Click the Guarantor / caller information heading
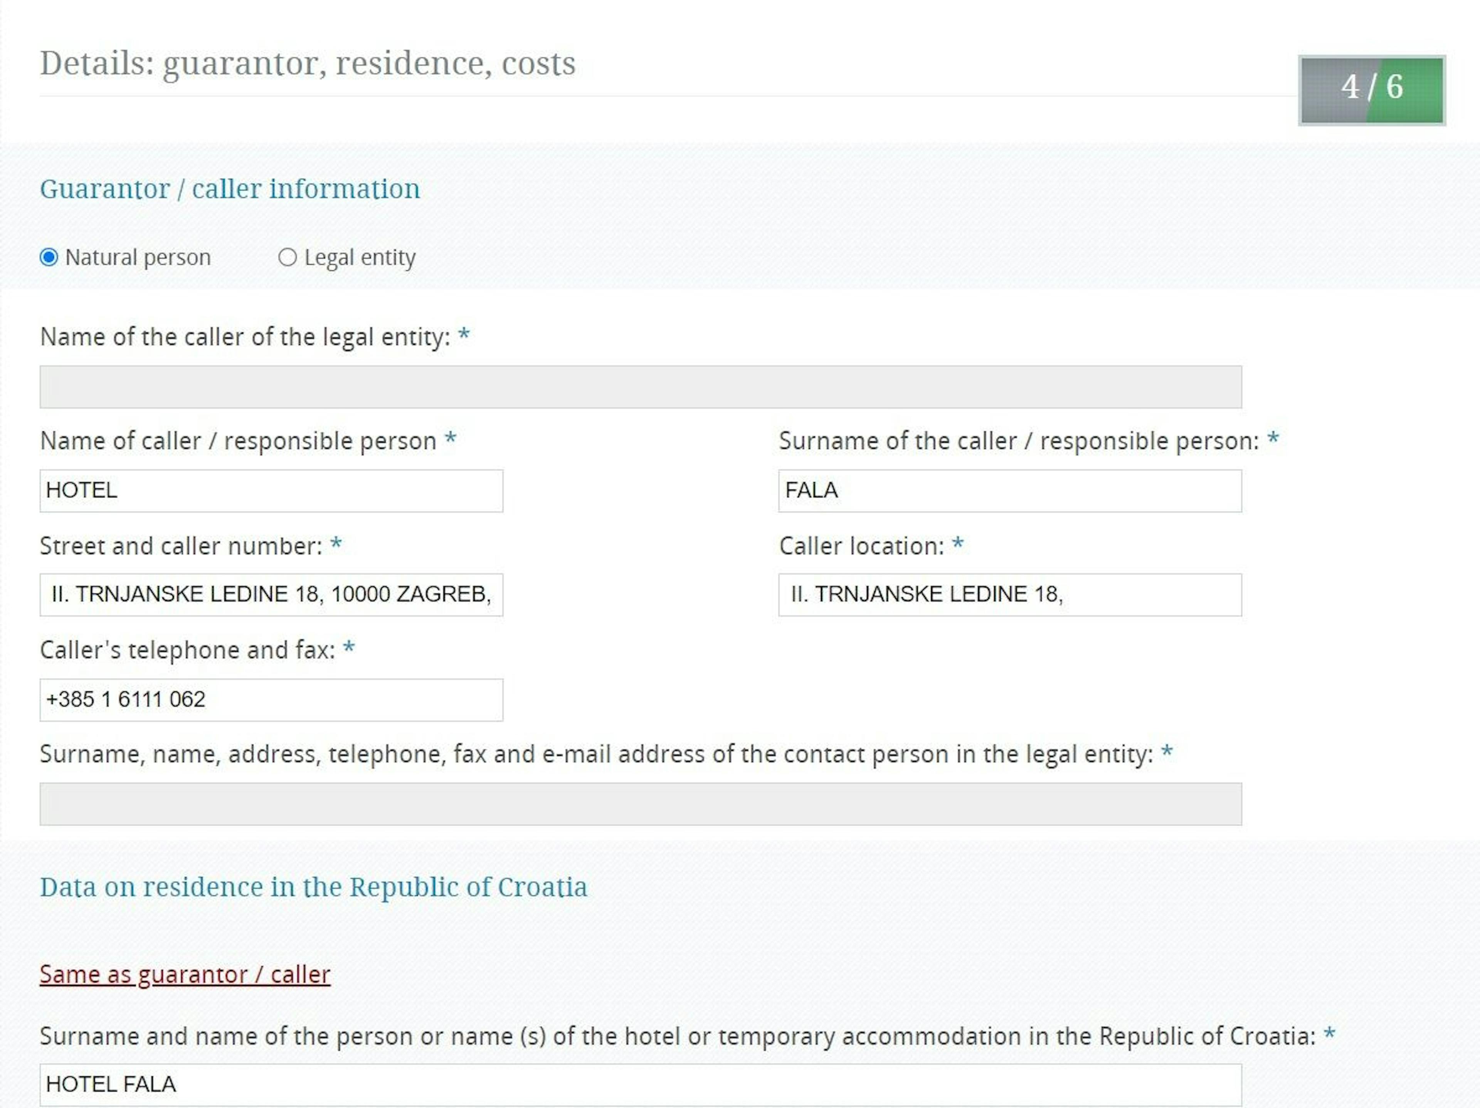Viewport: 1480px width, 1108px height. pyautogui.click(x=229, y=189)
